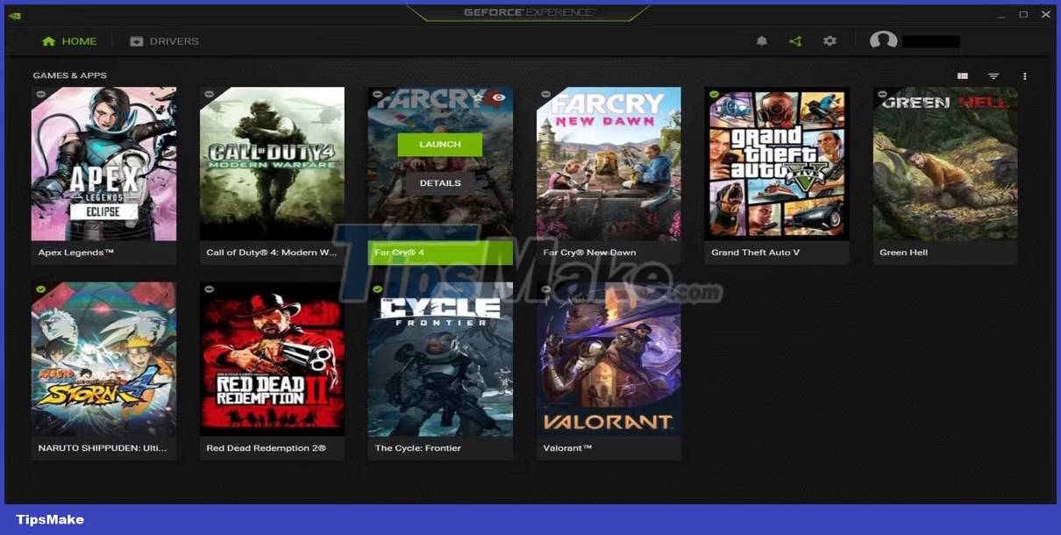Viewport: 1061px width, 535px height.
Task: Open Details for Far Cry 4
Action: [x=439, y=182]
